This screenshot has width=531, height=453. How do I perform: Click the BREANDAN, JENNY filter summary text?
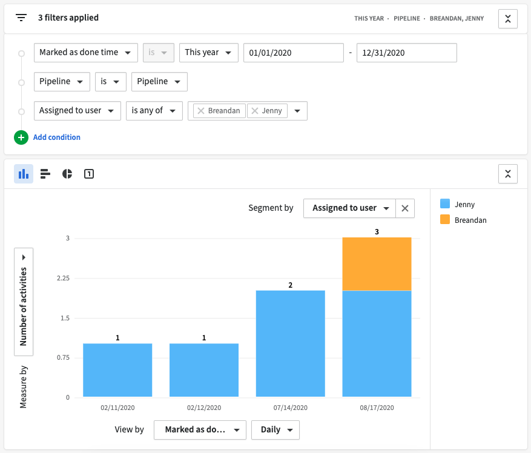tap(457, 19)
